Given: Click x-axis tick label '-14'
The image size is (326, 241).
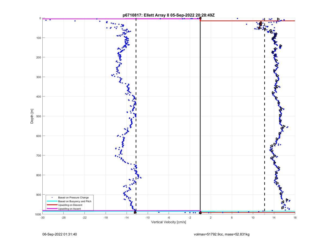Looking at the screenshot, I should pos(127,218).
